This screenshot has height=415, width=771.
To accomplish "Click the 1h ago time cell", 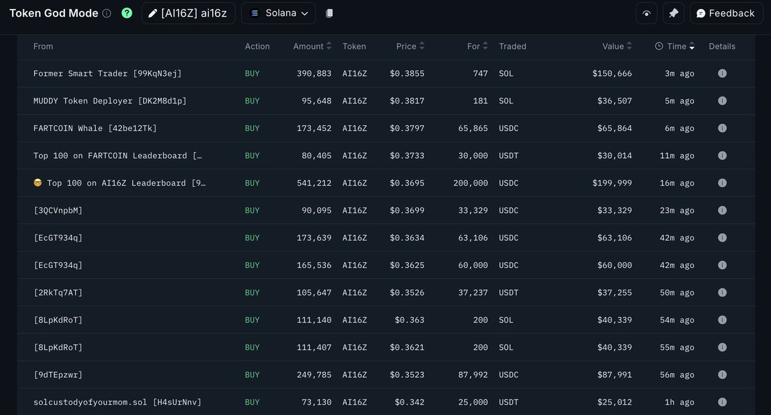I will 680,402.
